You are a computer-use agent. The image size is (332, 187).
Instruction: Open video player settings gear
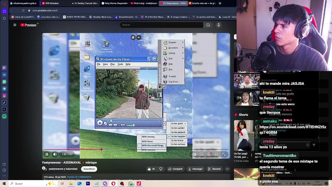point(209,154)
